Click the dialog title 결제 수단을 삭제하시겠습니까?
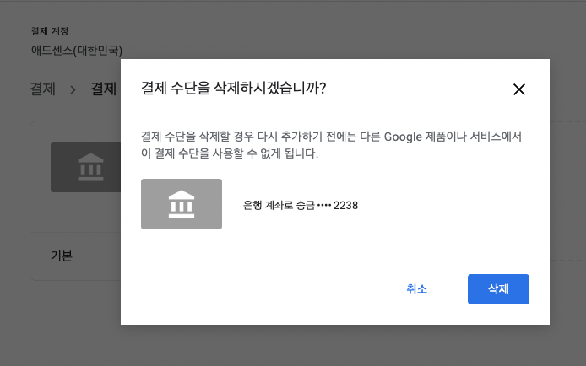The width and height of the screenshot is (586, 366). point(234,89)
